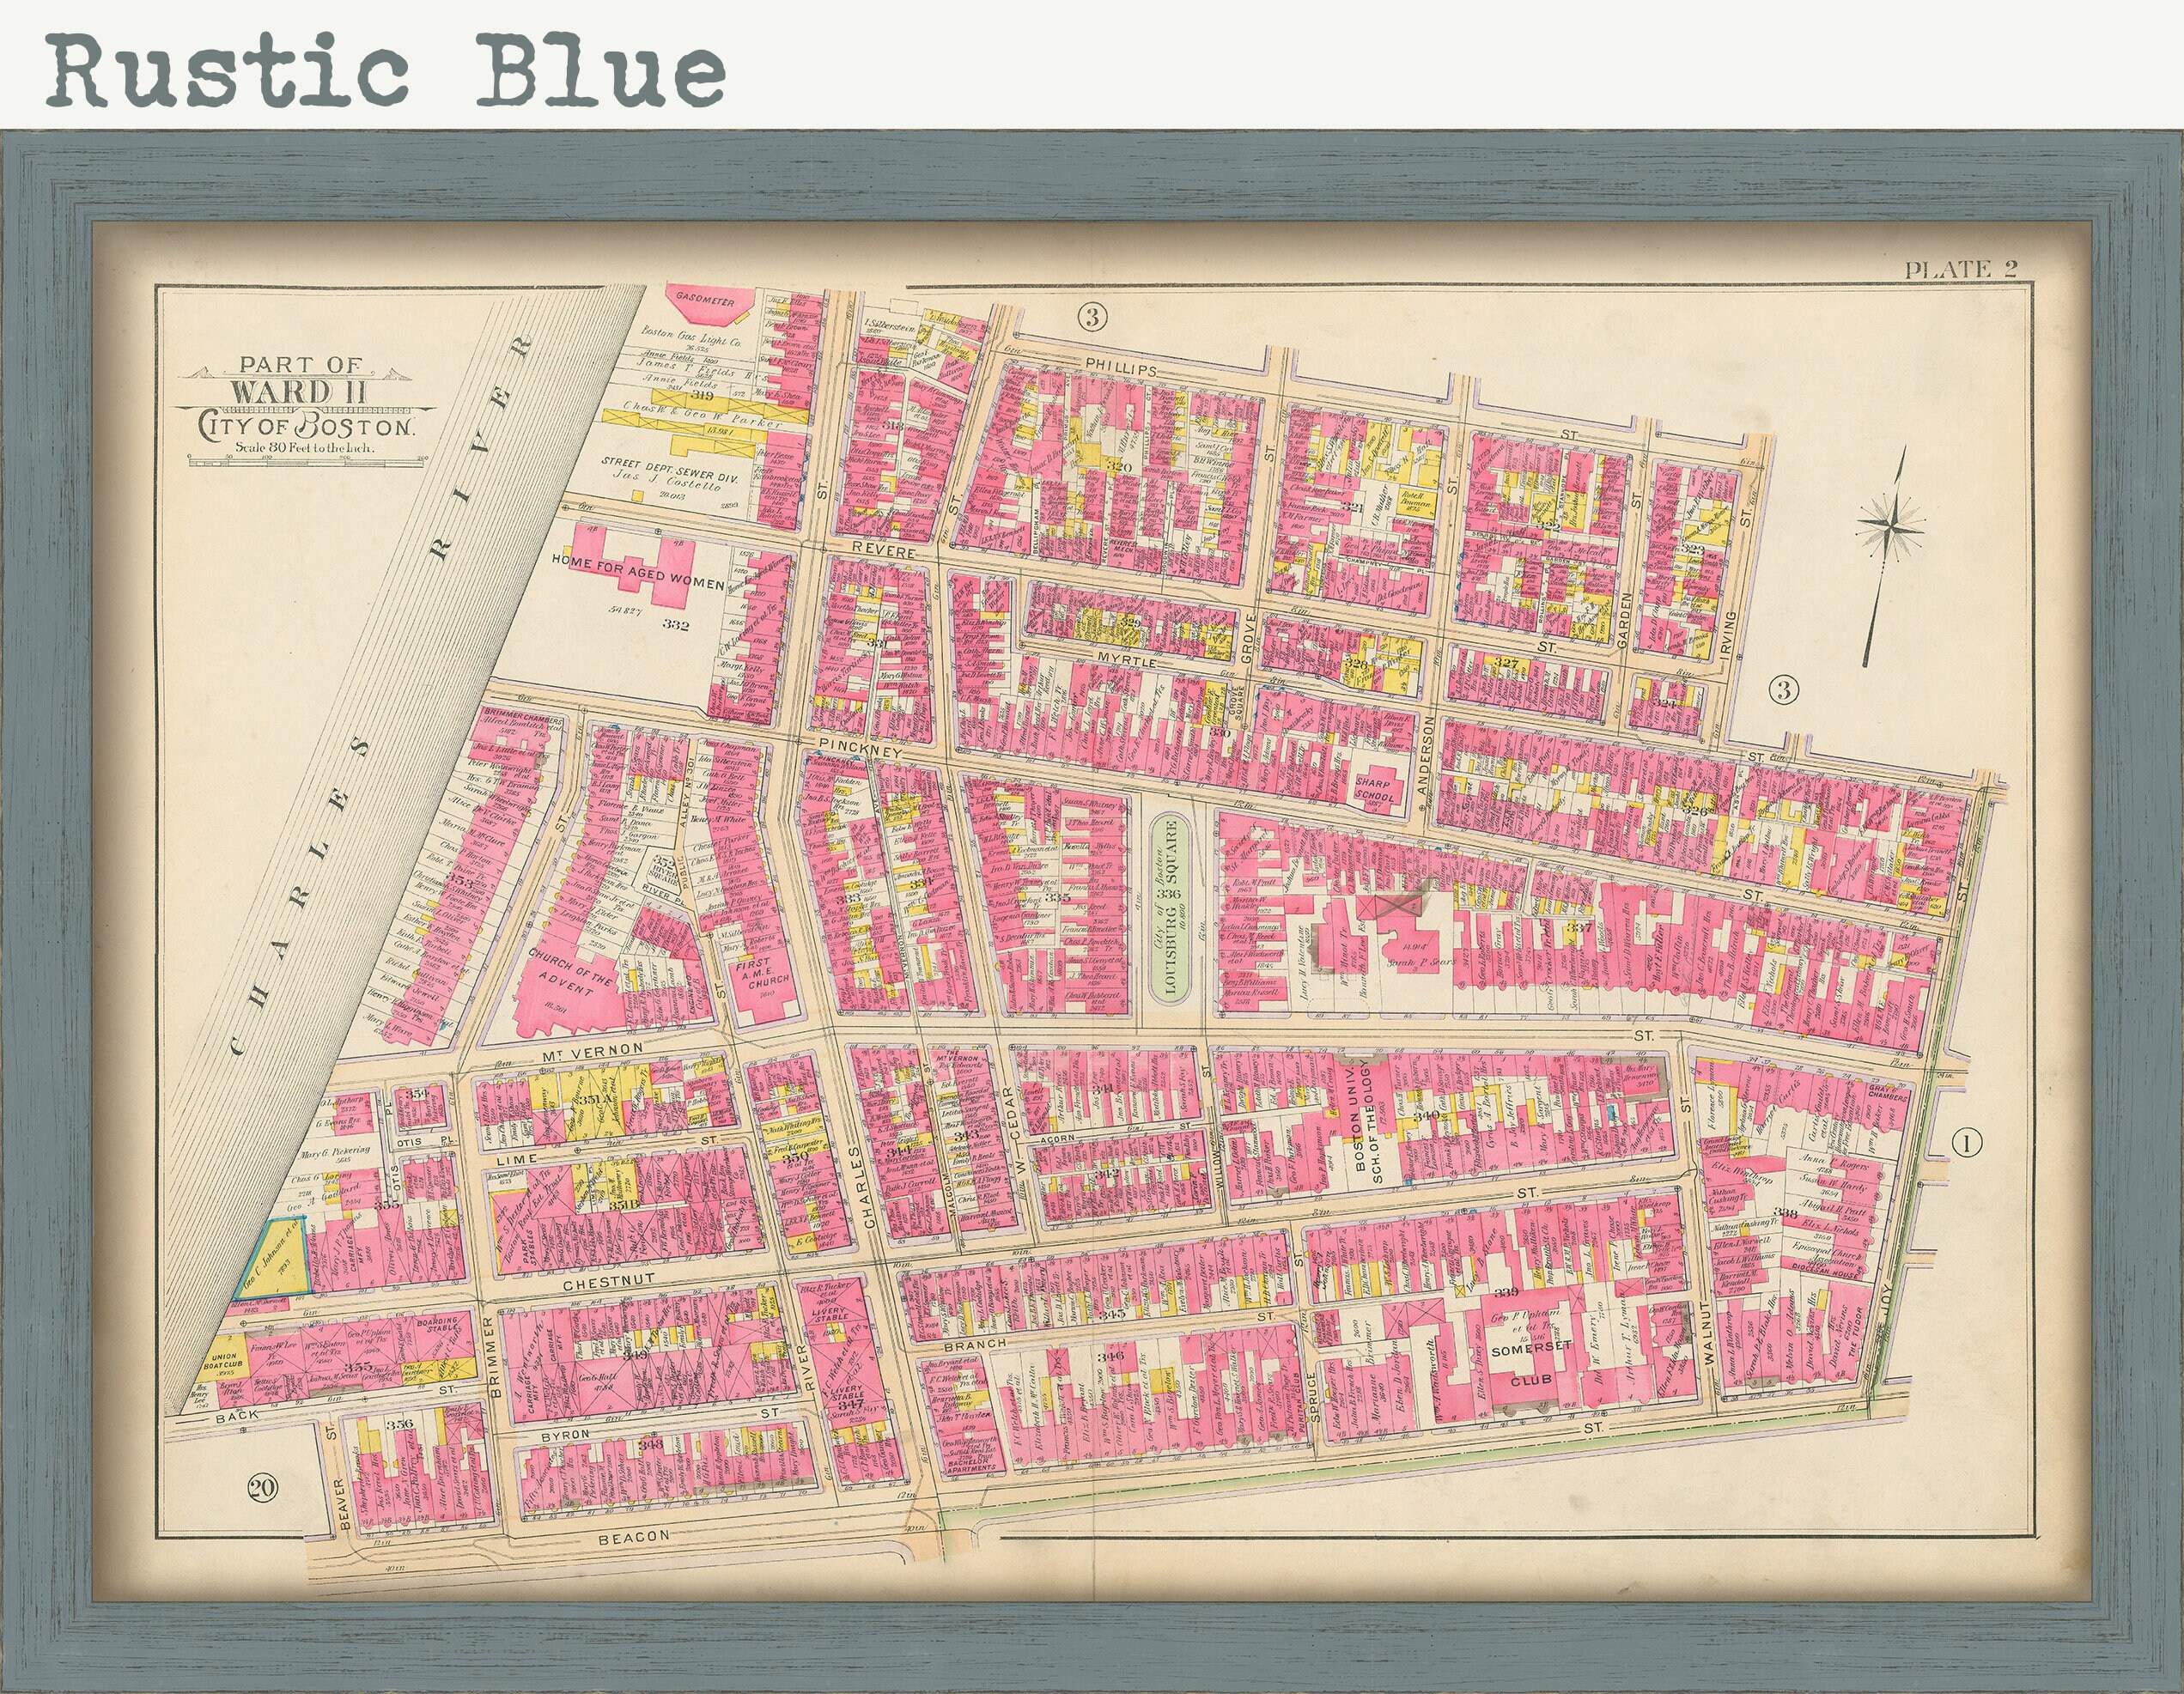
Task: Click the 'WARD 11' heading in the title block
Action: 299,391
